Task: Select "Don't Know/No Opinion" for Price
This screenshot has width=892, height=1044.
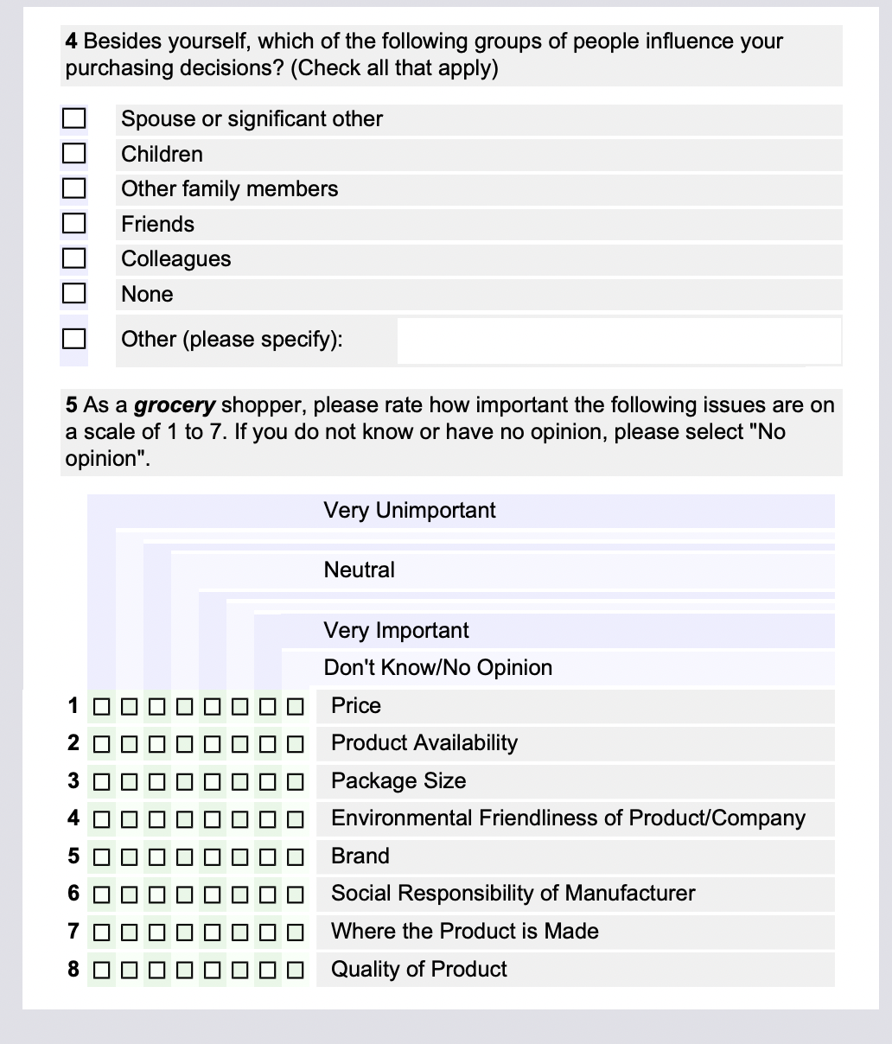Action: click(x=296, y=706)
